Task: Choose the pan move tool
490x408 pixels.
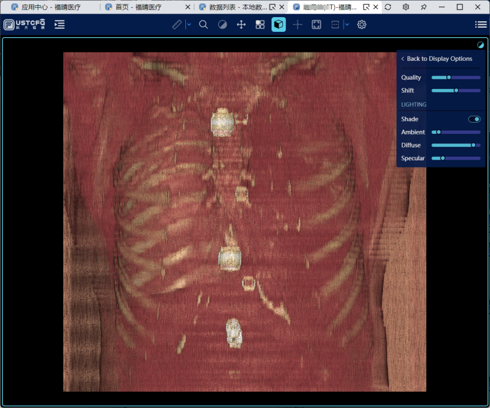Action: click(x=241, y=25)
